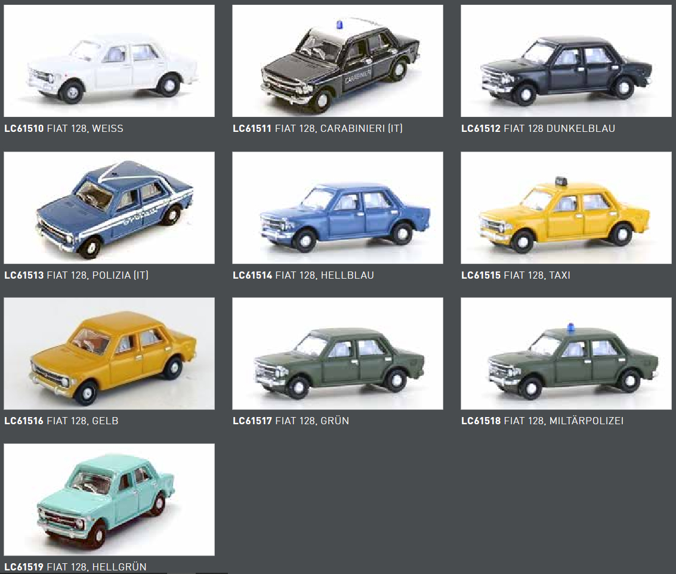Image resolution: width=676 pixels, height=574 pixels.
Task: View the yellow taxi Fiat 128 picture
Action: tap(566, 208)
